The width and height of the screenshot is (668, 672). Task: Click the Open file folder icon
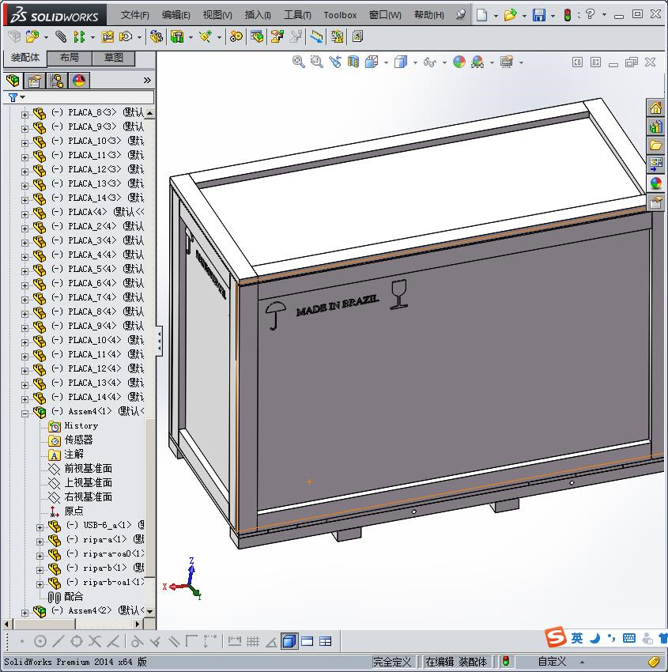tap(510, 15)
